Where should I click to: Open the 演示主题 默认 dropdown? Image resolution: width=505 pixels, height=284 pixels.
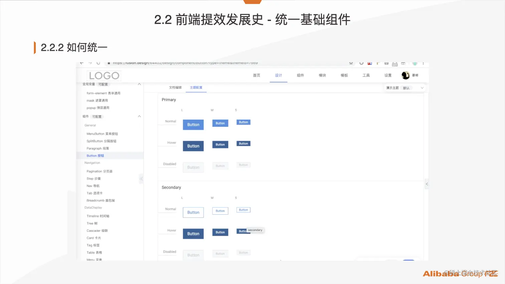(405, 88)
